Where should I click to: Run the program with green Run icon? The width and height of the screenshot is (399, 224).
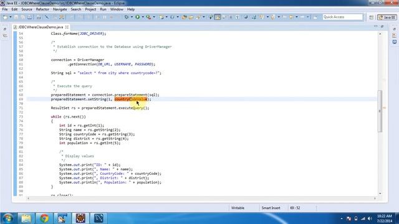(137, 17)
